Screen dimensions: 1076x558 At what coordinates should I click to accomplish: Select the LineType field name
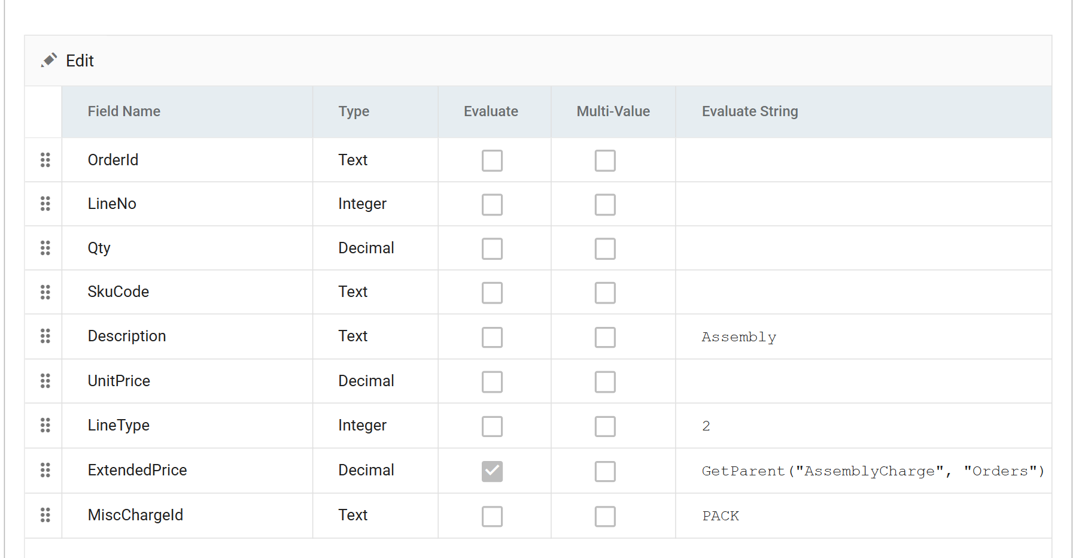[x=118, y=425]
